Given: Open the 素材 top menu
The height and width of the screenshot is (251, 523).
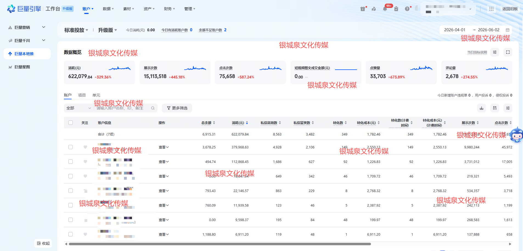Looking at the screenshot, I should (x=129, y=9).
